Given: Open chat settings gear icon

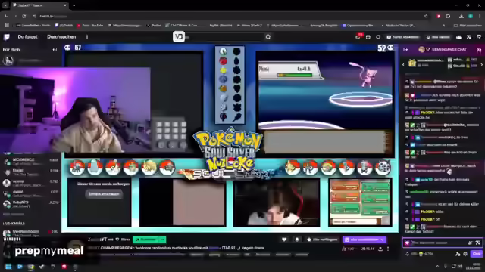Looking at the screenshot, I should tap(465, 254).
